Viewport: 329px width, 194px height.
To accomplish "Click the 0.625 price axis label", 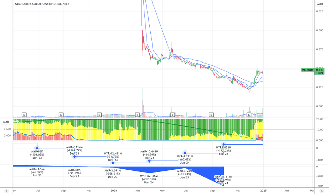I will (319, 11).
